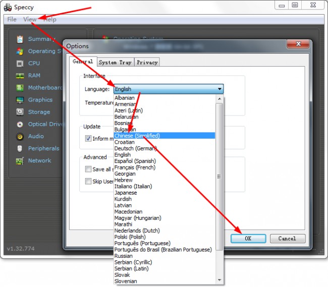Select Albanian in language list
Image resolution: width=328 pixels, height=287 pixels.
pyautogui.click(x=165, y=98)
